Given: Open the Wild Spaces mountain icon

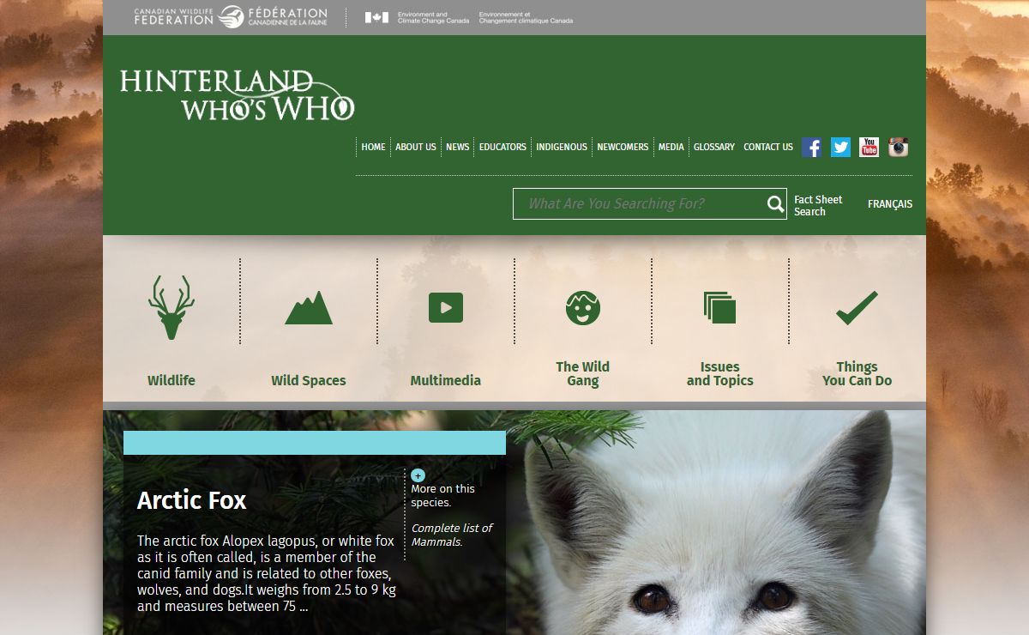Looking at the screenshot, I should pos(309,308).
